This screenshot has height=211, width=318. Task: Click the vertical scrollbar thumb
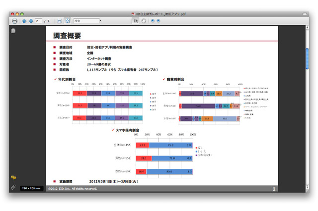pos(307,58)
